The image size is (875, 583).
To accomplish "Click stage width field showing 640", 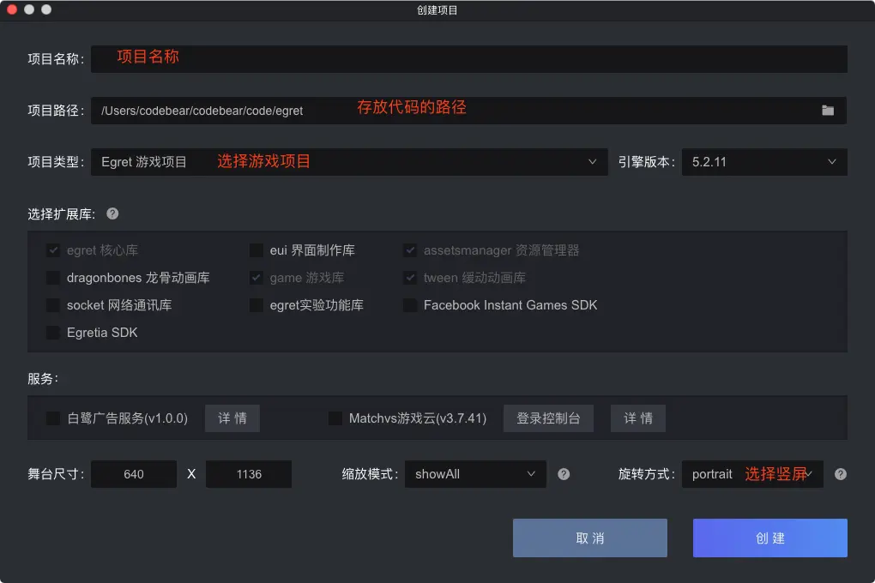I will tap(134, 474).
